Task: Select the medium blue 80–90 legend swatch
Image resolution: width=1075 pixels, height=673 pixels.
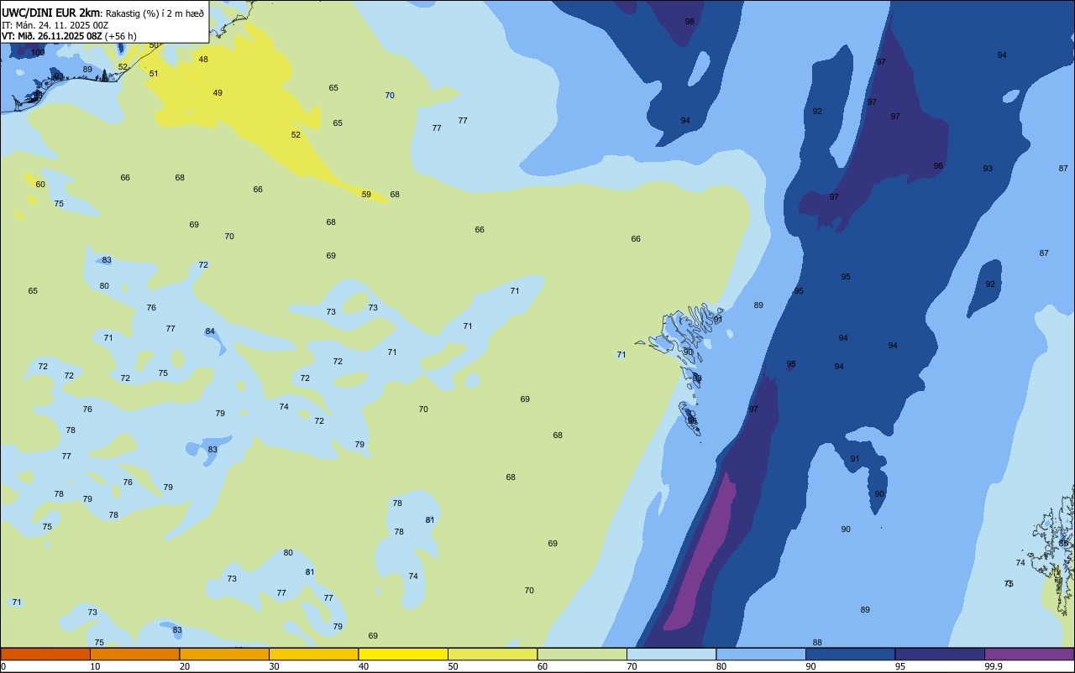Action: pos(761,654)
